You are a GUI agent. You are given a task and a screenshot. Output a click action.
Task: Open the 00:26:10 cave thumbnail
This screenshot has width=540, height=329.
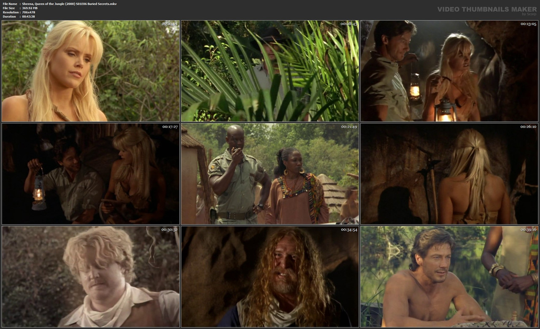[449, 174]
